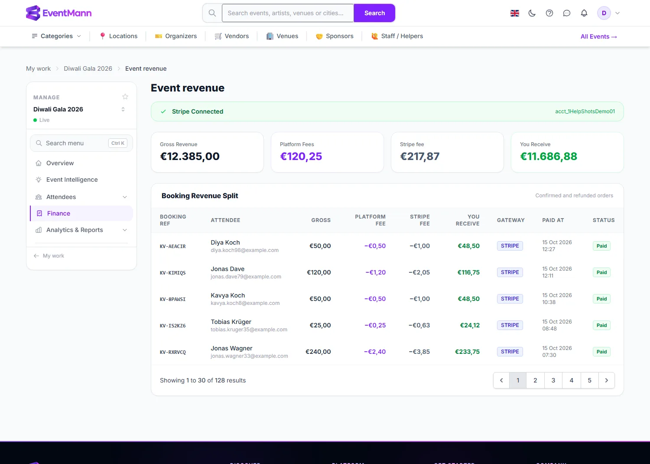Focus the sidebar Search menu field

[x=81, y=143]
